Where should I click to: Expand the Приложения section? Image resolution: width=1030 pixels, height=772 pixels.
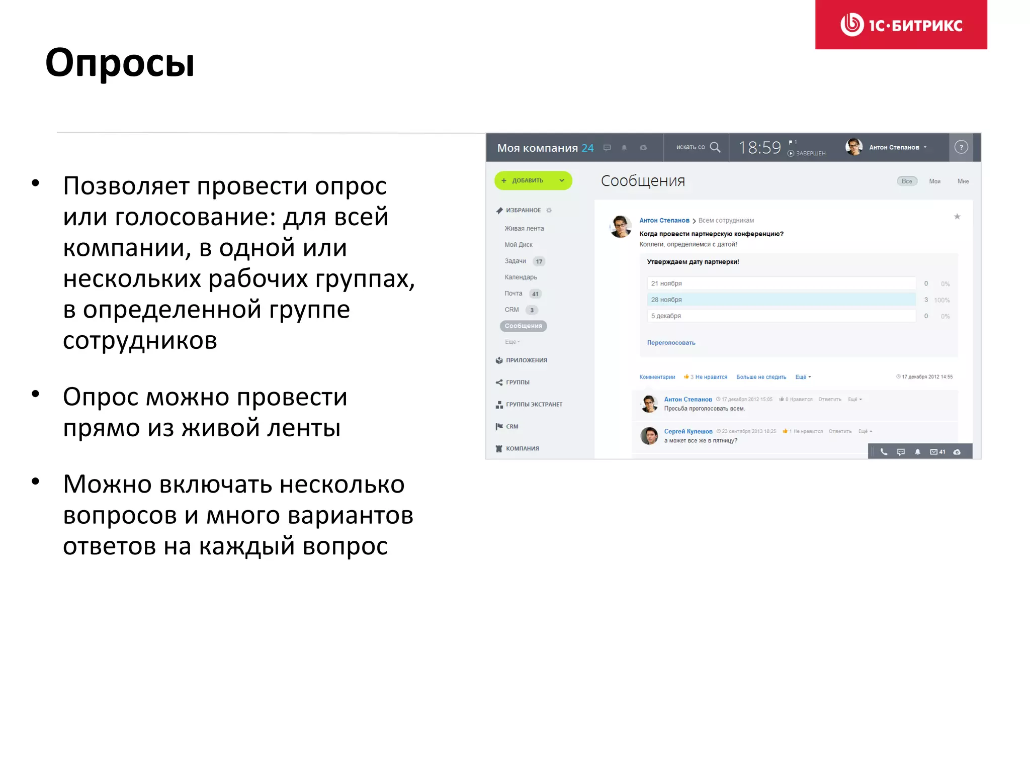click(521, 360)
